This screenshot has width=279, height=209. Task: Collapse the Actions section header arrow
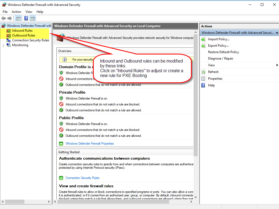pos(277,33)
